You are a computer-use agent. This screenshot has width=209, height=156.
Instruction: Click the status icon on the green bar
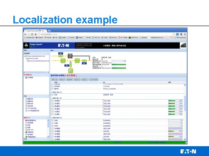(186, 143)
